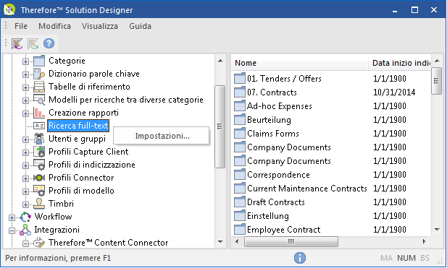Click tree panel scroll up arrow
This screenshot has width=447, height=268.
pyautogui.click(x=220, y=61)
